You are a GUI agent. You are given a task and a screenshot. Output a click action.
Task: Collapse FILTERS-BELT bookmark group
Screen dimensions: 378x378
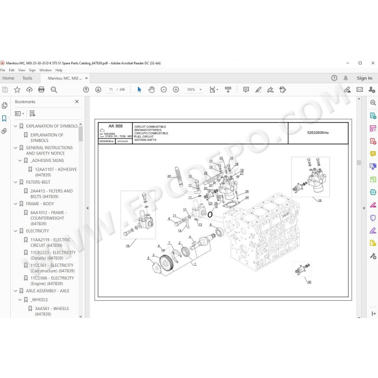coord(16,183)
